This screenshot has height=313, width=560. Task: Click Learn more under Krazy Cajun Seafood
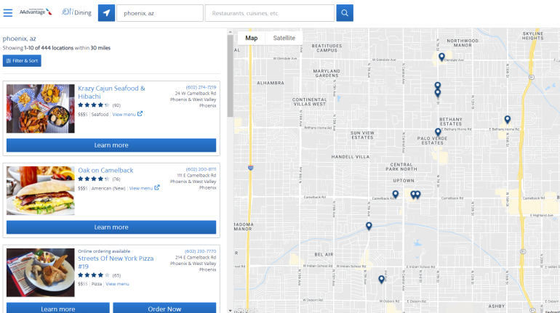click(111, 145)
